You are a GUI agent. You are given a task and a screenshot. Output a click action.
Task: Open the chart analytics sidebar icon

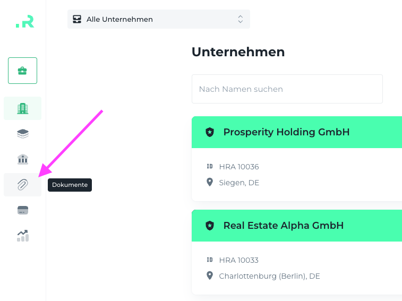[x=22, y=236]
